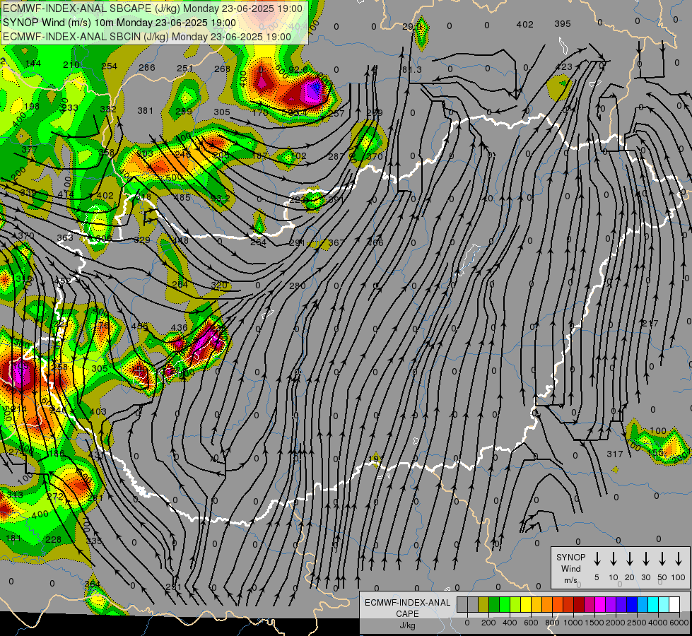The height and width of the screenshot is (636, 692).
Task: Pick the bright green CAPE legend swatch
Action: click(x=505, y=604)
